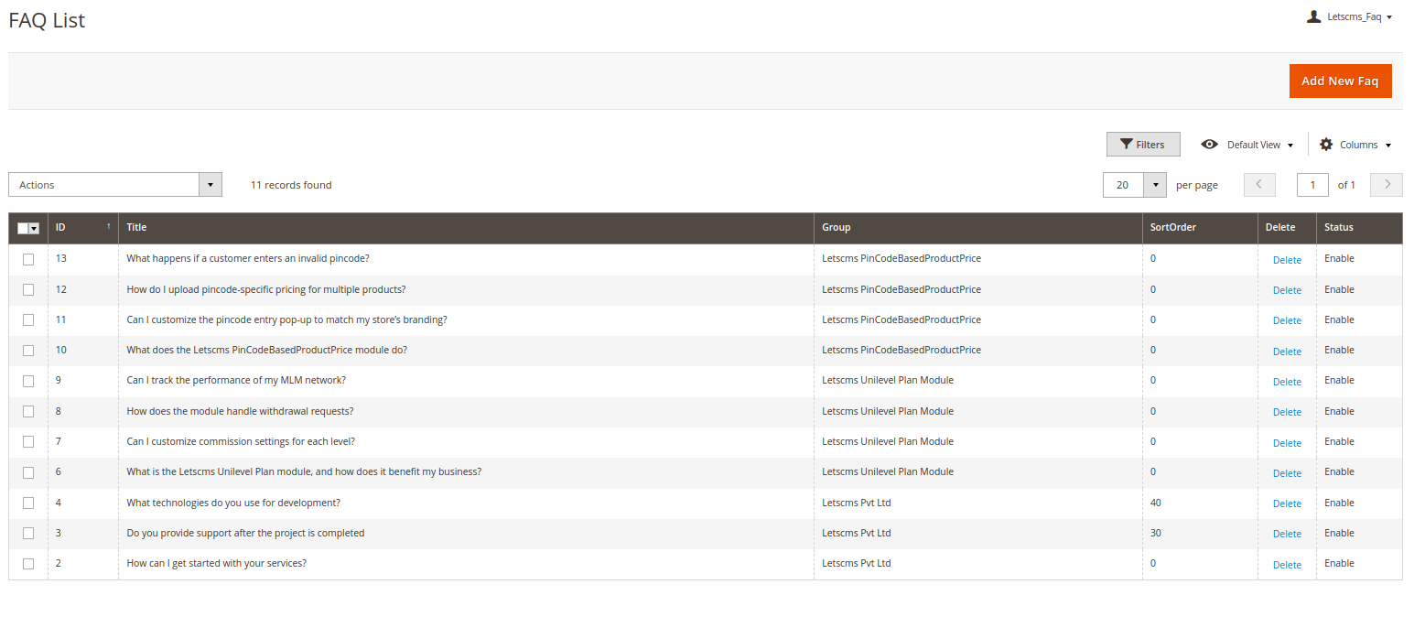Click the user account avatar icon
The image size is (1425, 617).
(1313, 16)
